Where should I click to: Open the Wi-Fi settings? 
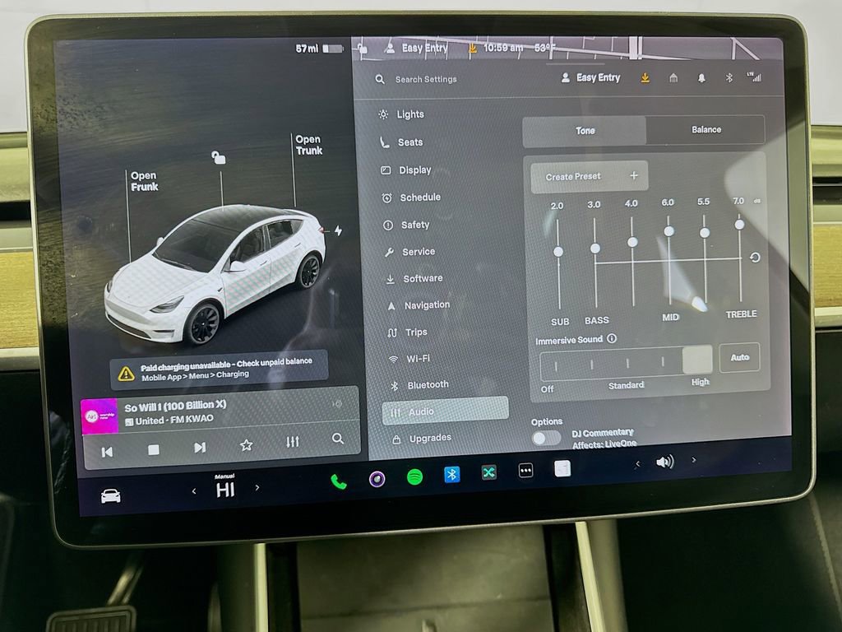[419, 358]
